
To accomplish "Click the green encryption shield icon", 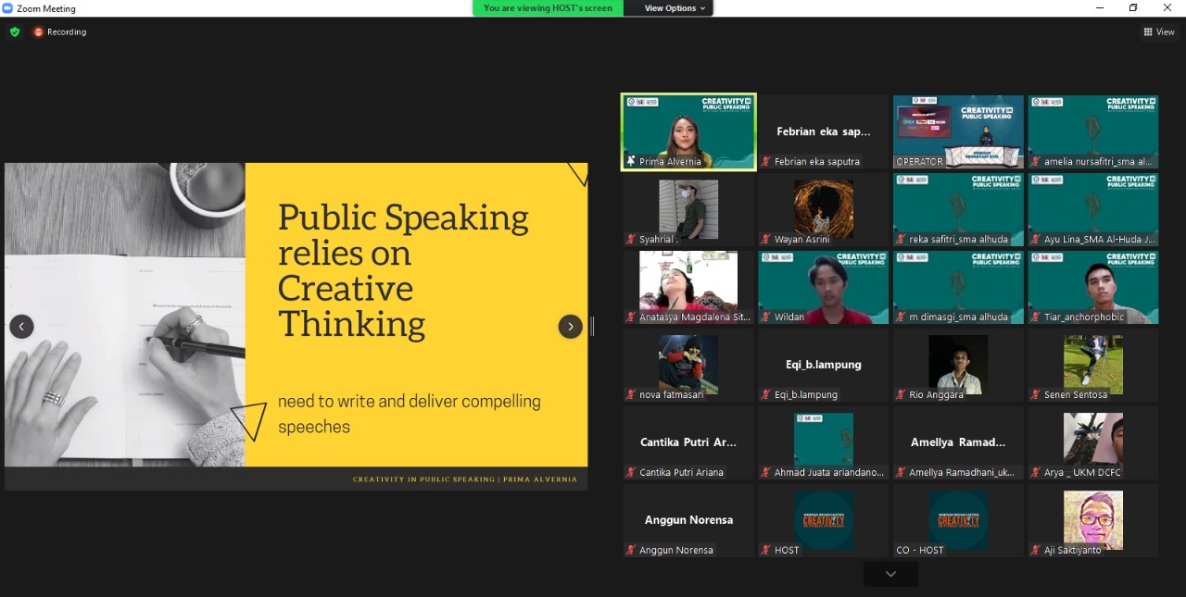I will pyautogui.click(x=14, y=31).
